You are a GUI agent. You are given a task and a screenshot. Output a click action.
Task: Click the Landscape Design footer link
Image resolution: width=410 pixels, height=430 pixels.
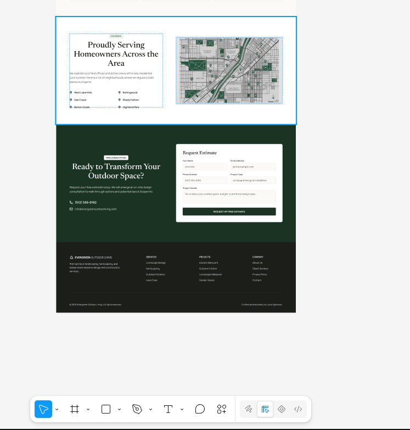[x=156, y=263]
